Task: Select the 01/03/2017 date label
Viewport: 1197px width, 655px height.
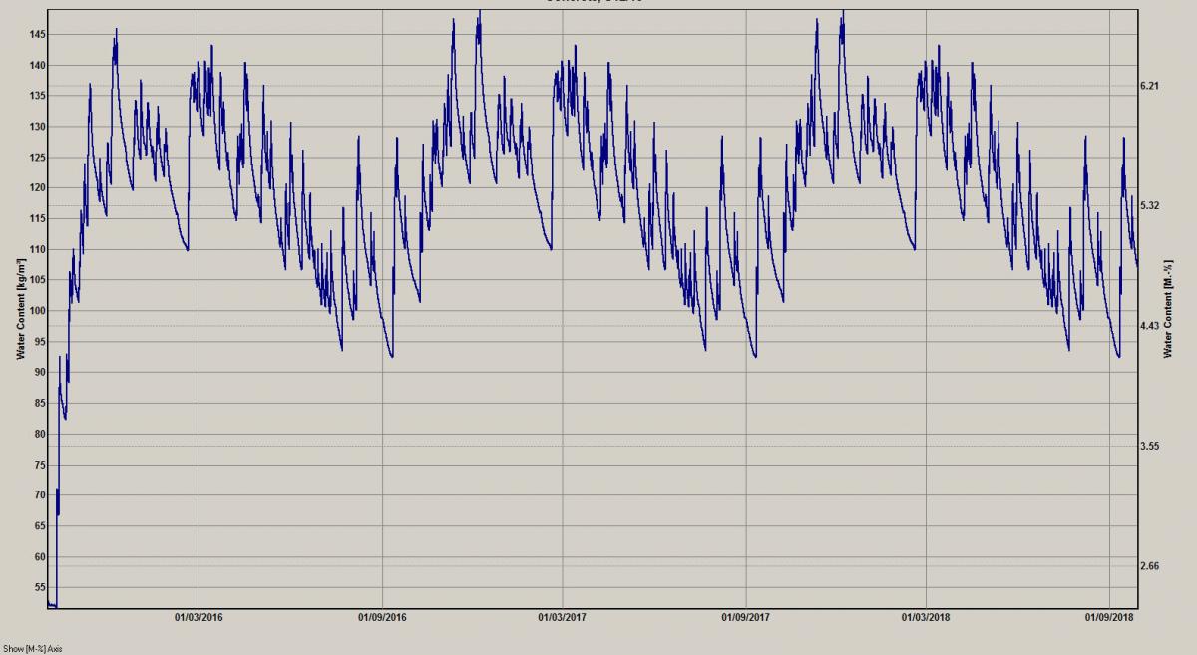Action: pyautogui.click(x=562, y=618)
